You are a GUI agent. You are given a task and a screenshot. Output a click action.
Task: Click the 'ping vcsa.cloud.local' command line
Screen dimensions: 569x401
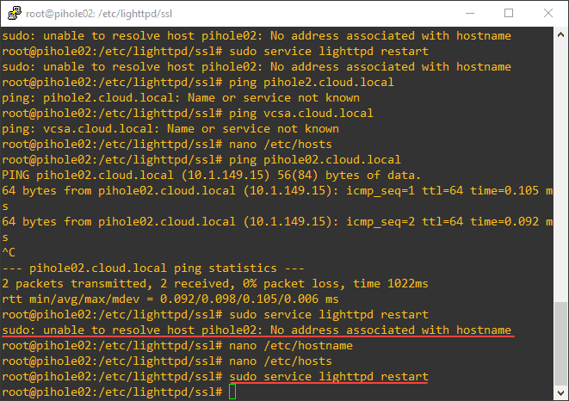(x=188, y=114)
